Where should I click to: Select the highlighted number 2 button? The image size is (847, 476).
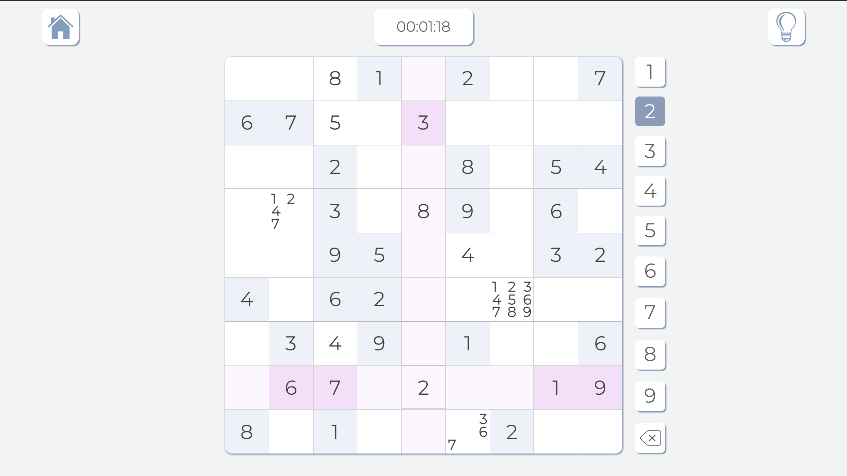tap(650, 111)
